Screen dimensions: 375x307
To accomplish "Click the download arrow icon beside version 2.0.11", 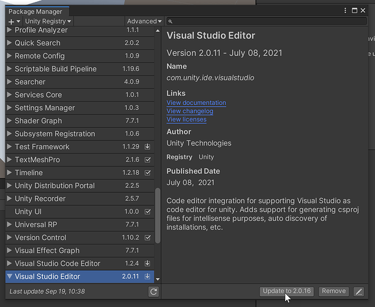I will point(147,277).
